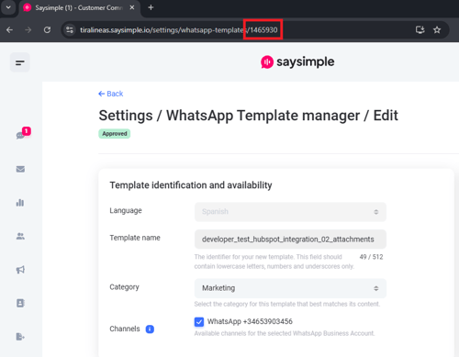Open the contacts people icon in sidebar
Screen dimensions: 459x357
20,236
